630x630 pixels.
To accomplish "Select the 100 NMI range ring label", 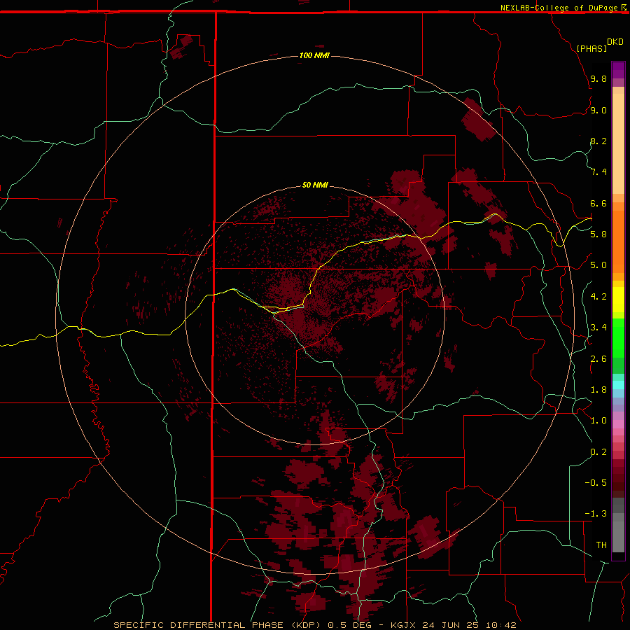I will pyautogui.click(x=314, y=55).
